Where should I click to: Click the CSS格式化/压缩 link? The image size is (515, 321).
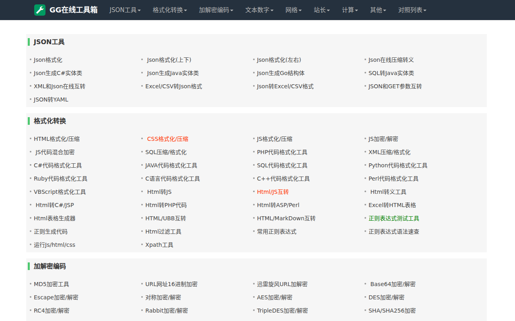[168, 138]
